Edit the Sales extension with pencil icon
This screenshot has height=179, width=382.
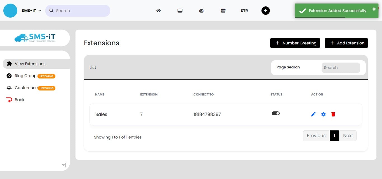313,114
